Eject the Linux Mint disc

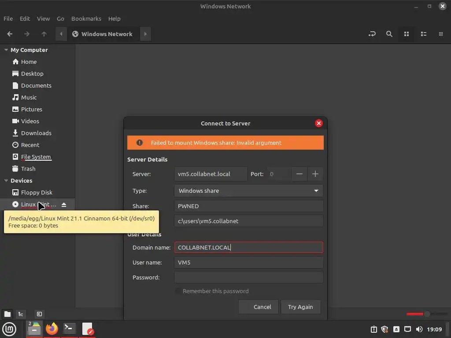coord(64,205)
